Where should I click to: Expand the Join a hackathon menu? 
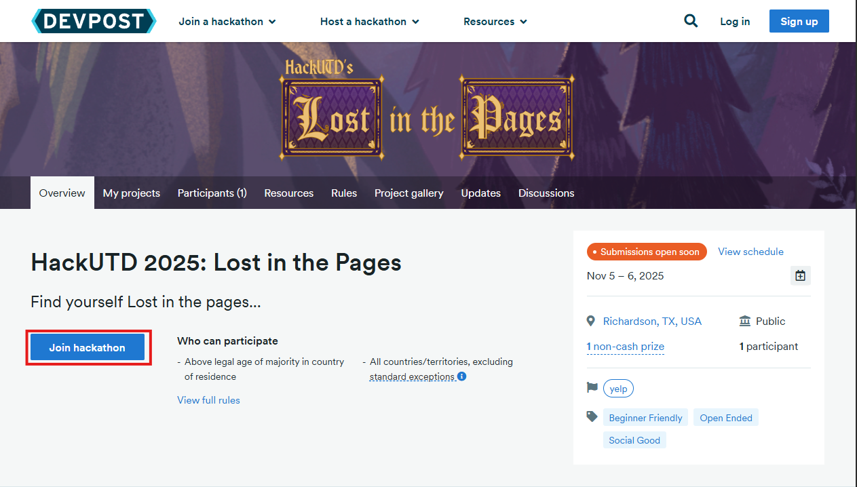click(x=227, y=21)
